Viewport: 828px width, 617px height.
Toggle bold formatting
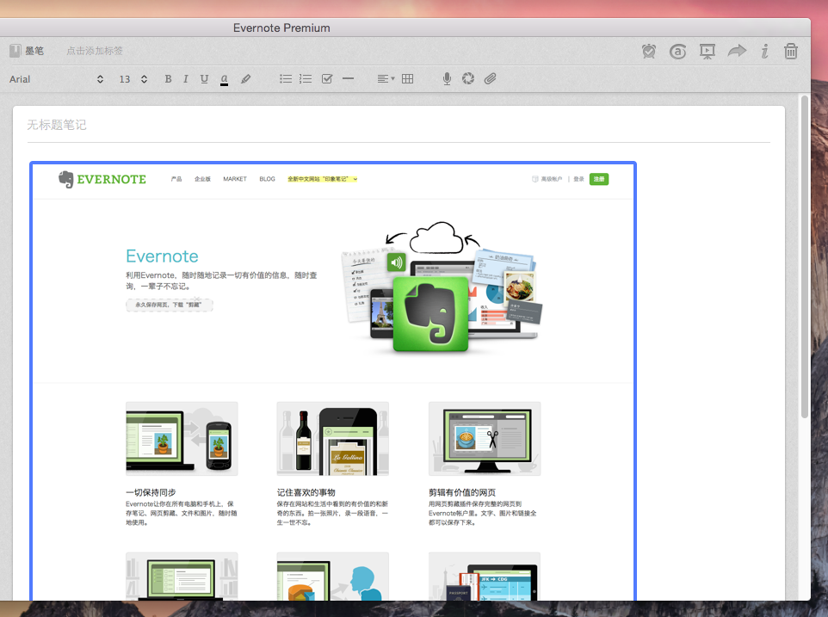[168, 78]
